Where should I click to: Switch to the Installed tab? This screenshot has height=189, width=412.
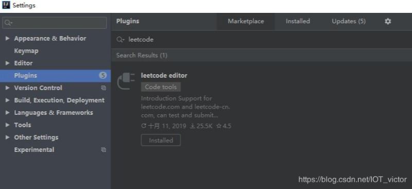coord(298,21)
